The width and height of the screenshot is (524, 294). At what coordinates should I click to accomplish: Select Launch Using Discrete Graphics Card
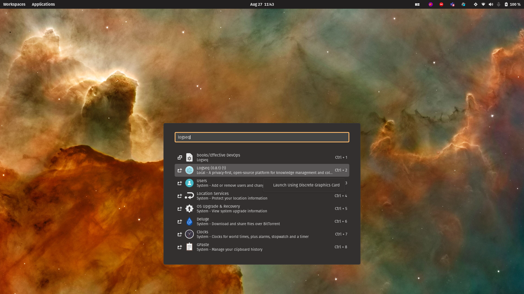click(x=306, y=185)
